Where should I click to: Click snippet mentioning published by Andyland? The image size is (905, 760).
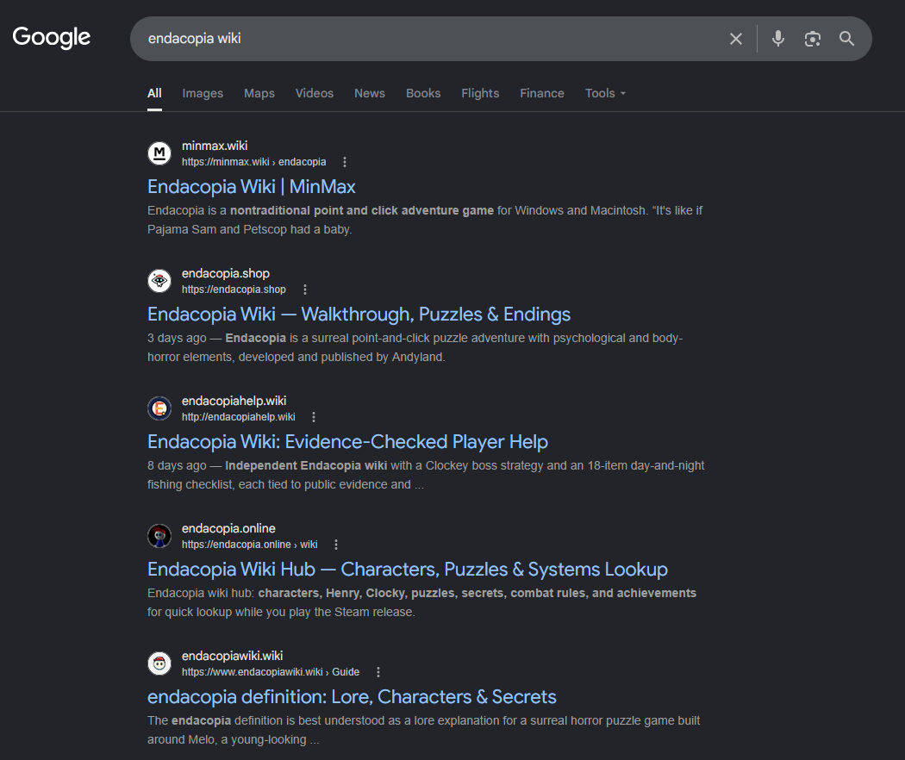415,347
